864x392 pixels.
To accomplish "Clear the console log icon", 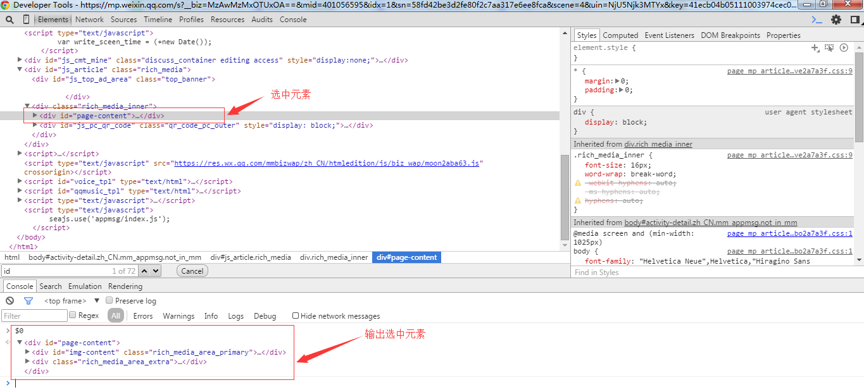I will pos(10,301).
